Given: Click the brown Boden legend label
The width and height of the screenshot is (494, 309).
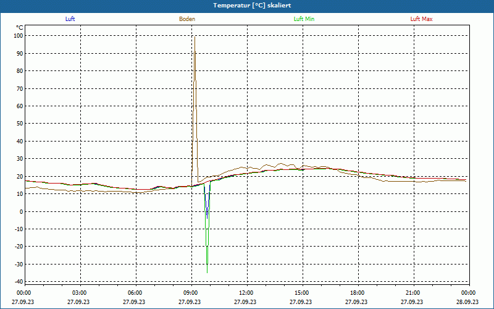Looking at the screenshot, I should coord(187,19).
